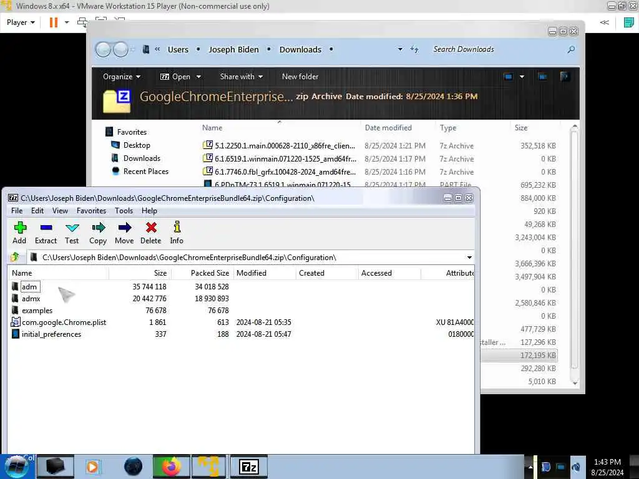Expand the 7-Zip path history dropdown
This screenshot has height=479, width=639.
coord(469,258)
